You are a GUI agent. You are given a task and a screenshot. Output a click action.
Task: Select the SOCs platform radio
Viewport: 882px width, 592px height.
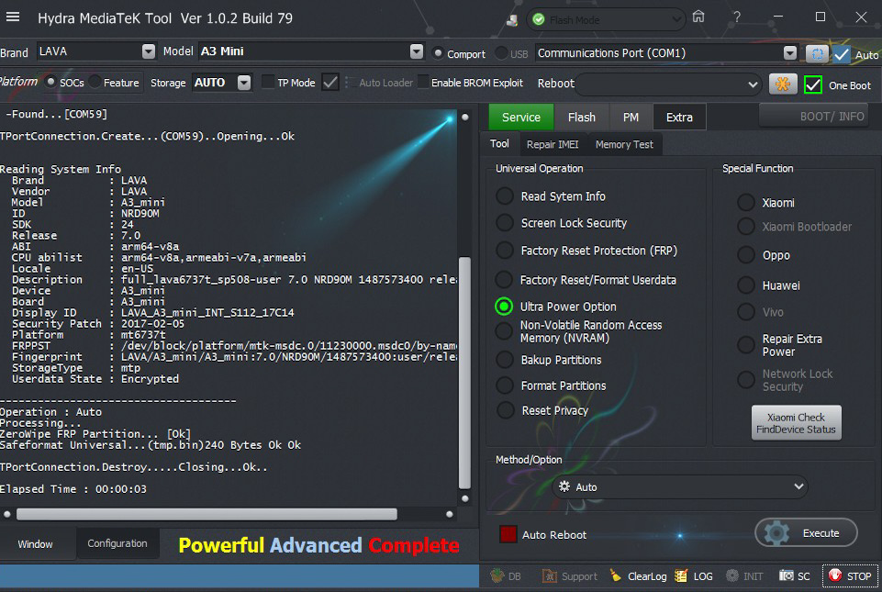[x=50, y=83]
